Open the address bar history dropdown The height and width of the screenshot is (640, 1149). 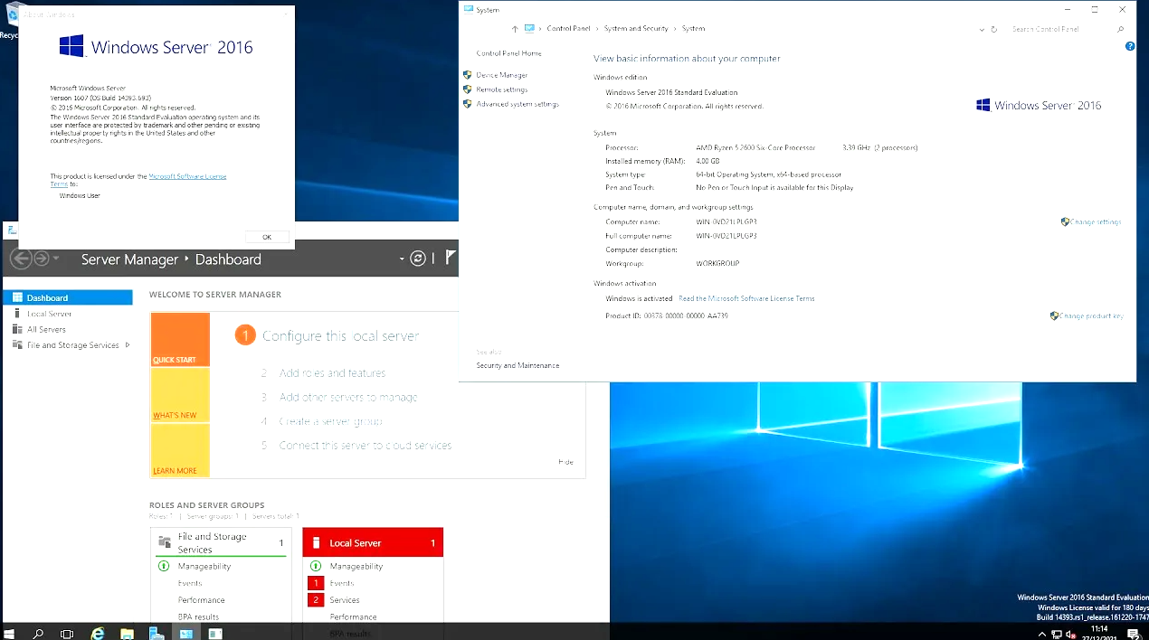click(982, 29)
